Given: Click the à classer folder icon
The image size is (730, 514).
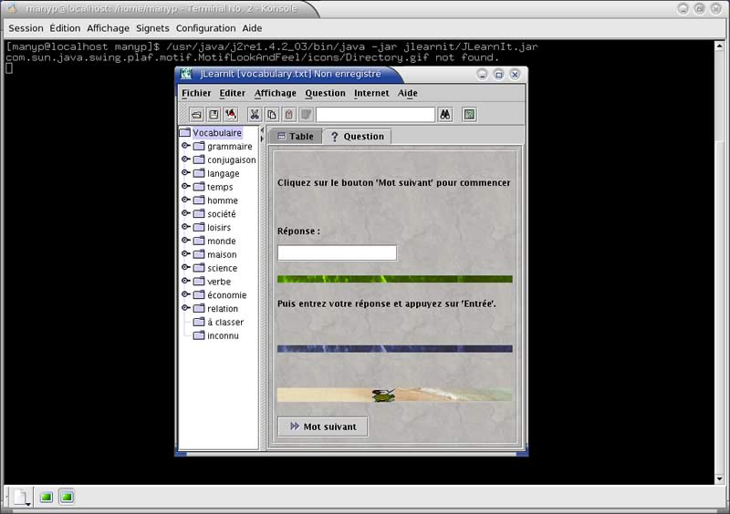Looking at the screenshot, I should 199,322.
